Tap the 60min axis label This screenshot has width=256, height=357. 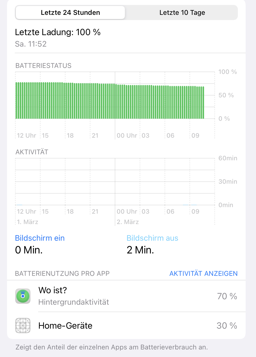coord(228,158)
